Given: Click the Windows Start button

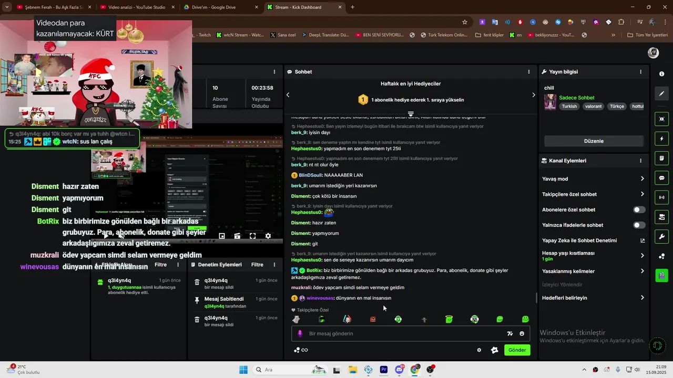Looking at the screenshot, I should [243, 370].
